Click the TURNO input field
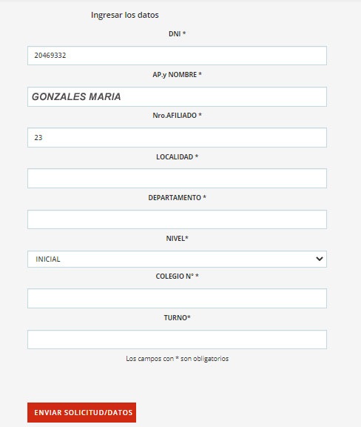Screen dimensions: 361x427 177,340
